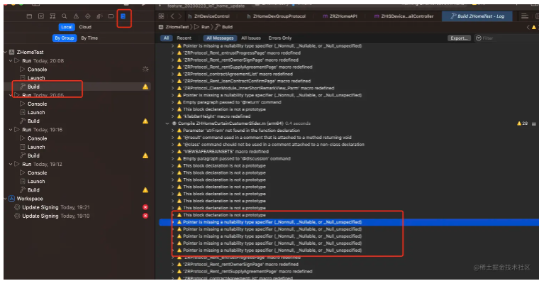The image size is (539, 281).
Task: Click error icon beside Update Signing 19:10
Action: click(x=145, y=216)
